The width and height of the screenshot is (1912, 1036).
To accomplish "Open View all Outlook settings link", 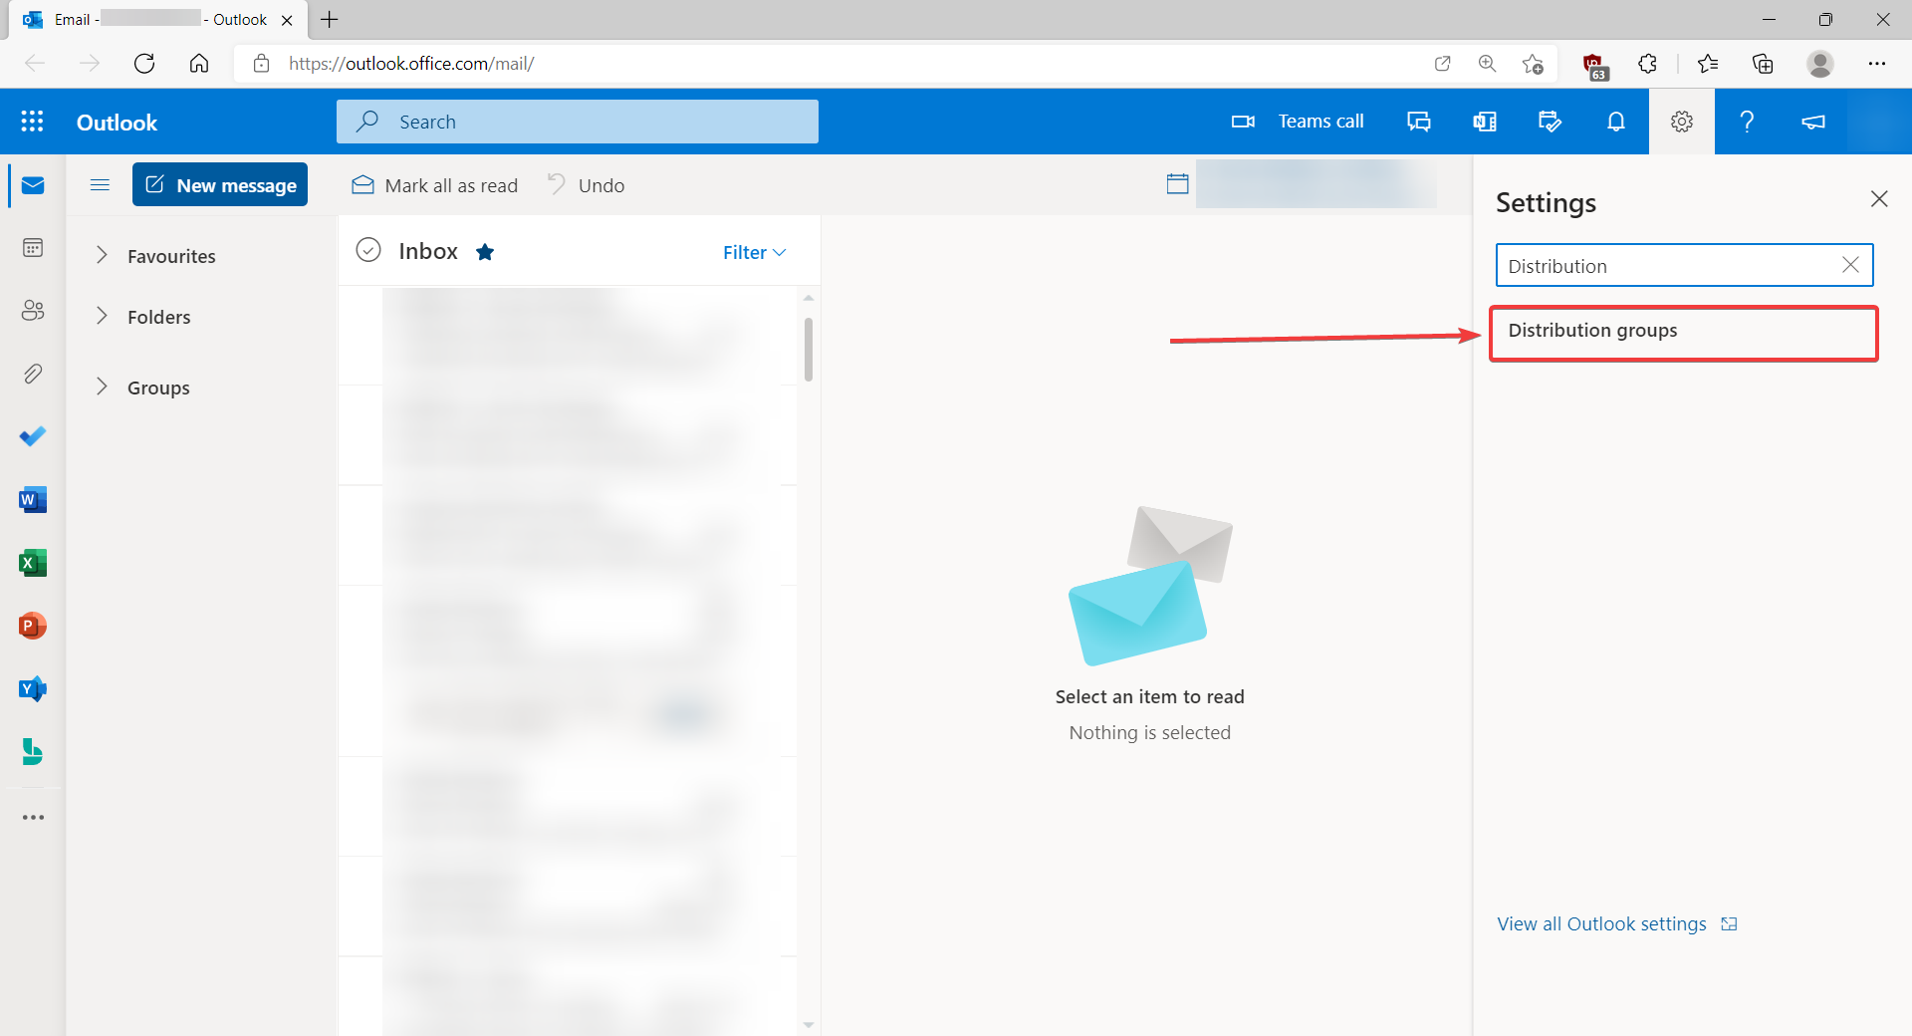I will point(1601,924).
